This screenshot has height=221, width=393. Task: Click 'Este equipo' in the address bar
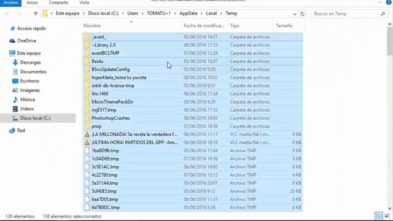pos(68,14)
